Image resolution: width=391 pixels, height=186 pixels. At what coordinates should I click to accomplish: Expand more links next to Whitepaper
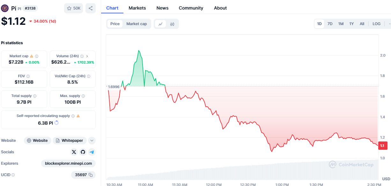pyautogui.click(x=92, y=141)
